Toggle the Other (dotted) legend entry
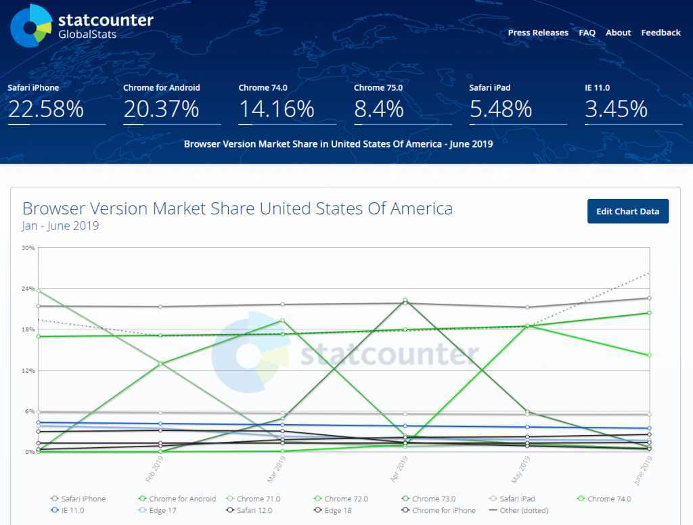 pos(519,510)
